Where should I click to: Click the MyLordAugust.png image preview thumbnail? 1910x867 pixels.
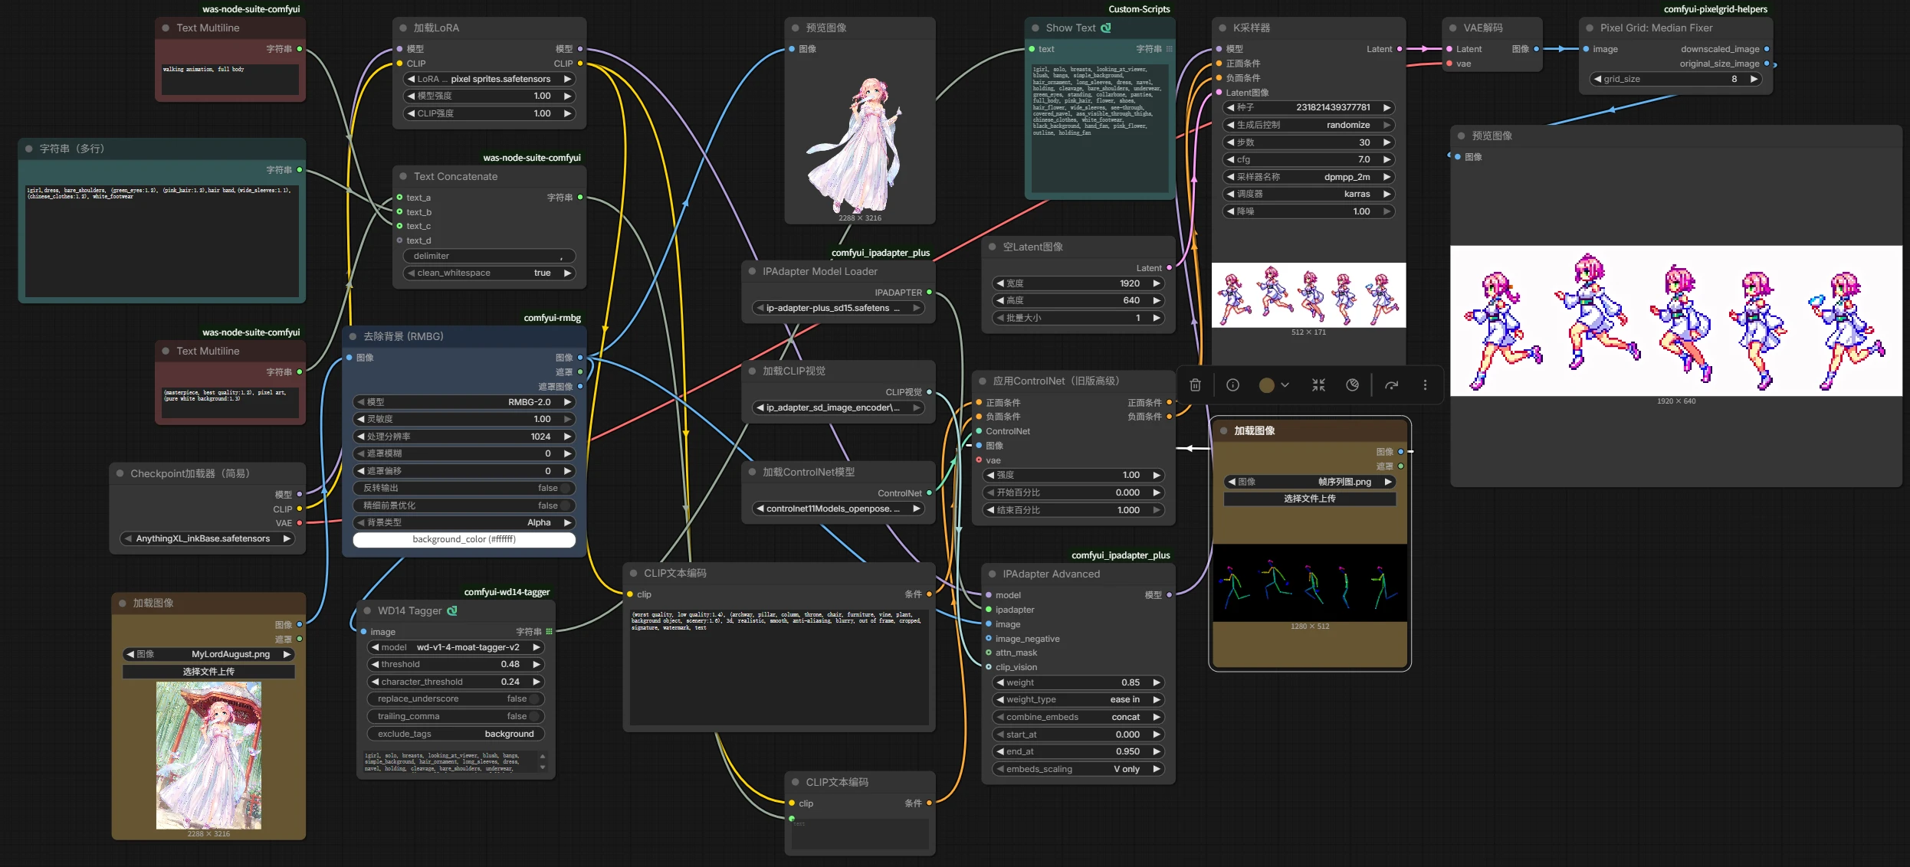click(208, 755)
